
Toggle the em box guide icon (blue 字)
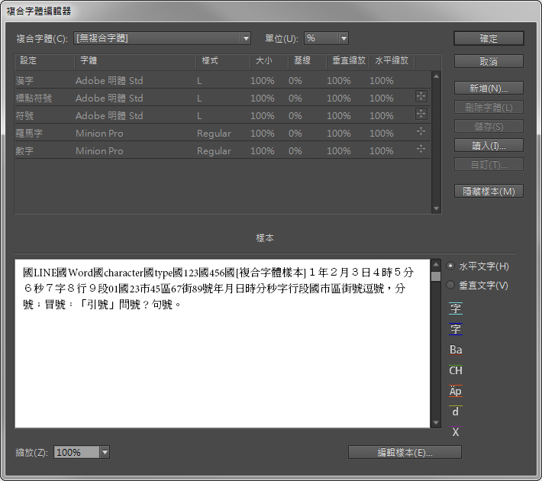coord(456,330)
